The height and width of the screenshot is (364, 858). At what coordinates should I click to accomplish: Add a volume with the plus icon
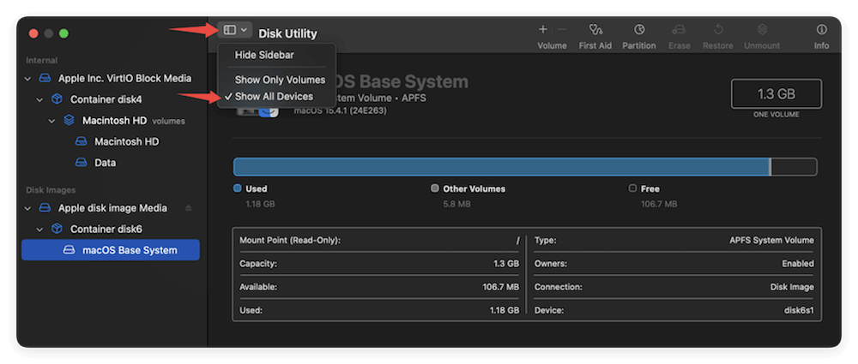tap(543, 29)
